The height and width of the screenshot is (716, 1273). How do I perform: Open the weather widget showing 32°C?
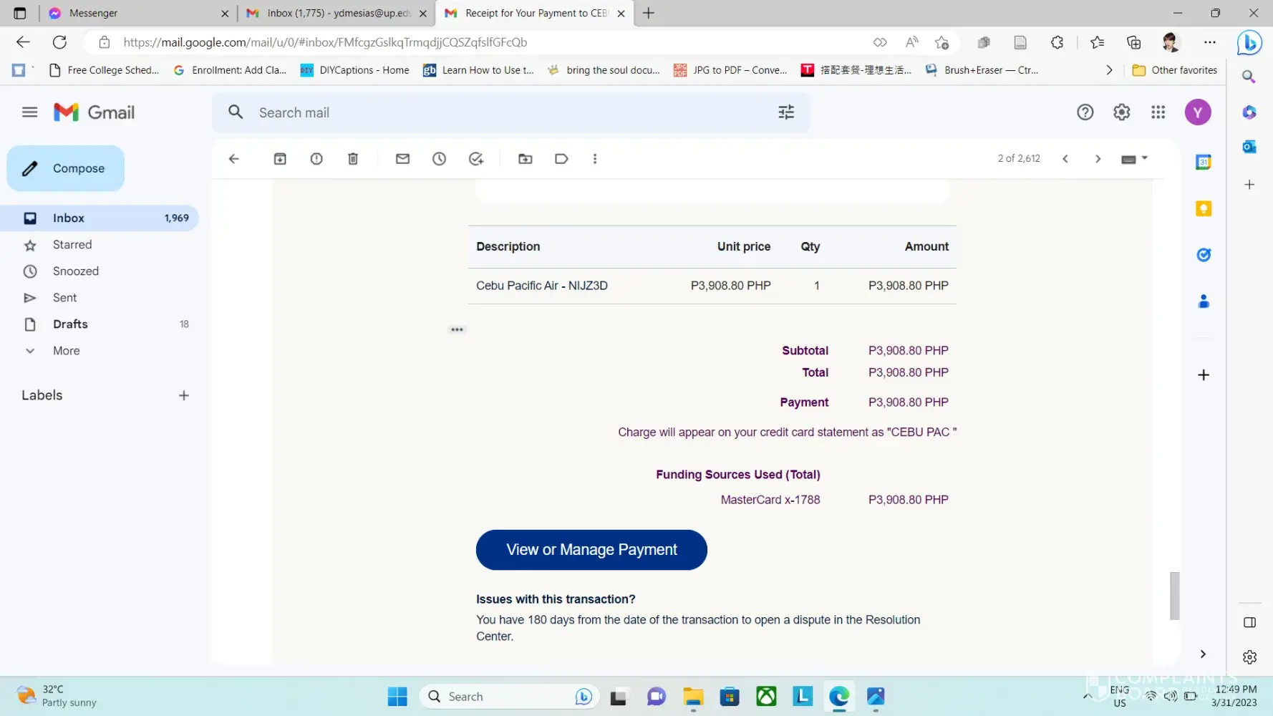57,696
